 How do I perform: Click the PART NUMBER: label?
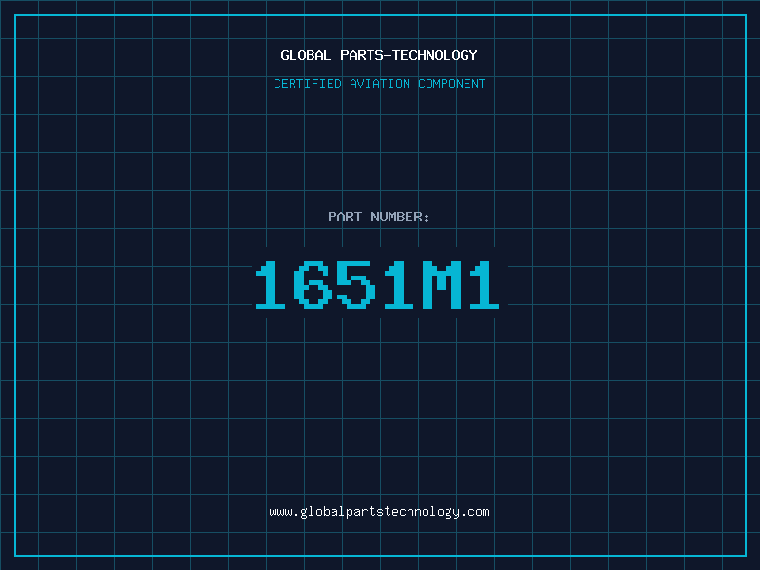point(378,217)
